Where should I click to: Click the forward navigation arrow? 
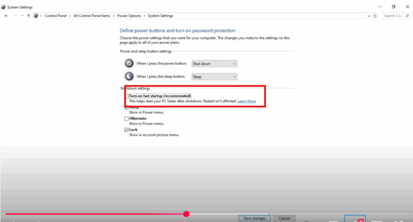(15, 16)
